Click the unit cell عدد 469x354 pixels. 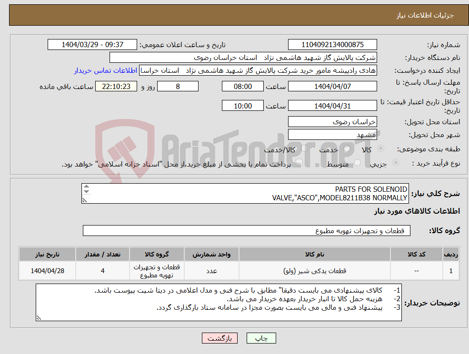211,271
